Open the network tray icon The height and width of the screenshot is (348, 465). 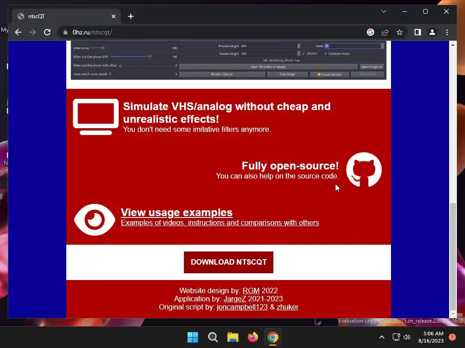396,337
